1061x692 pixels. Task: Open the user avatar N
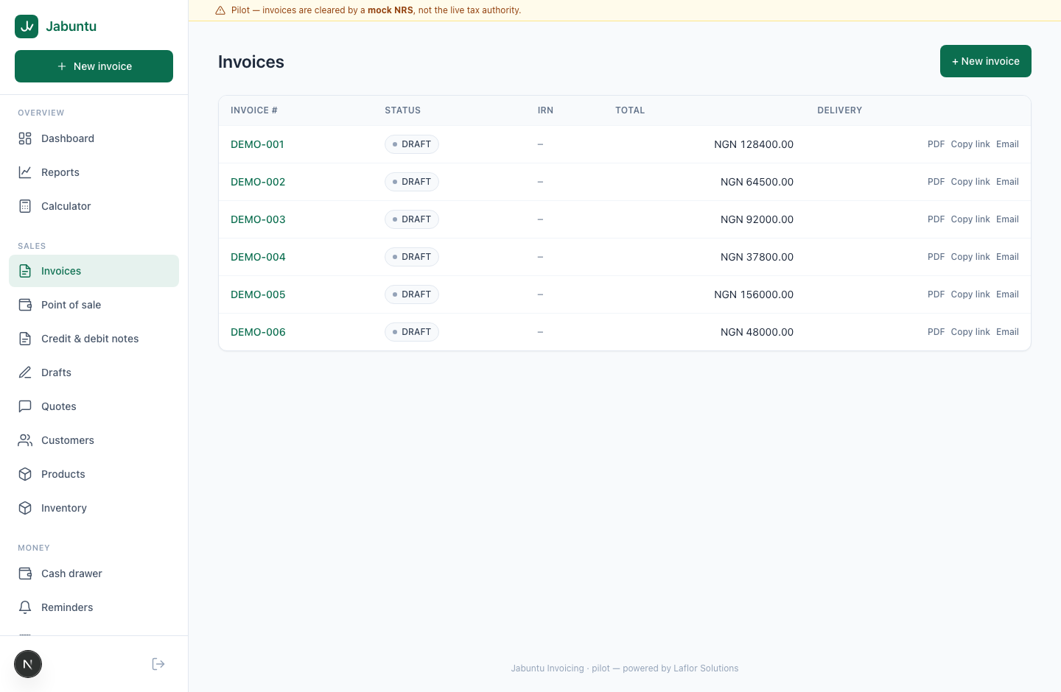[28, 664]
